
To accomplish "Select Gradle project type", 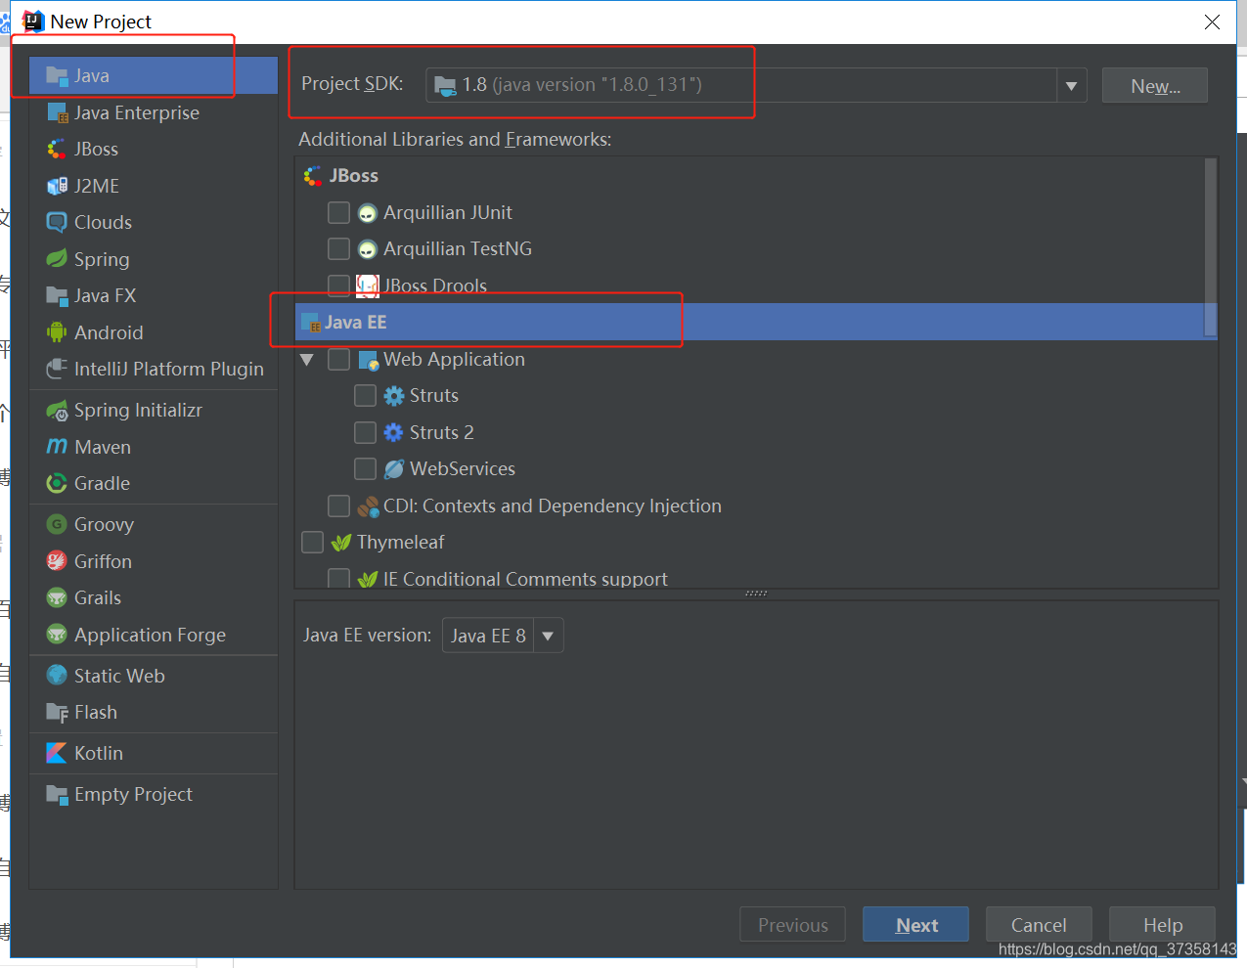I will coord(154,483).
